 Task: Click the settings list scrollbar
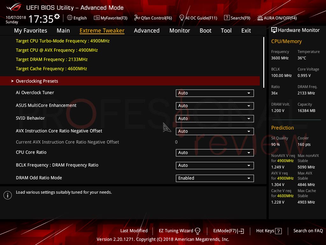[264, 63]
